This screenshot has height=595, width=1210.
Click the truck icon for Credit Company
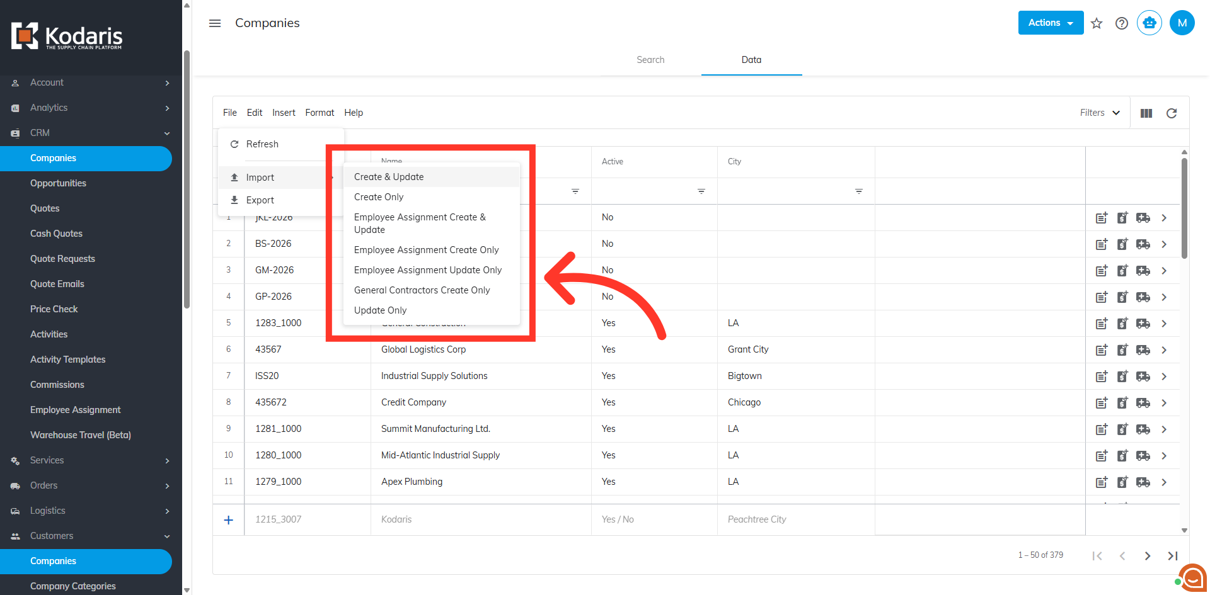[x=1143, y=403]
